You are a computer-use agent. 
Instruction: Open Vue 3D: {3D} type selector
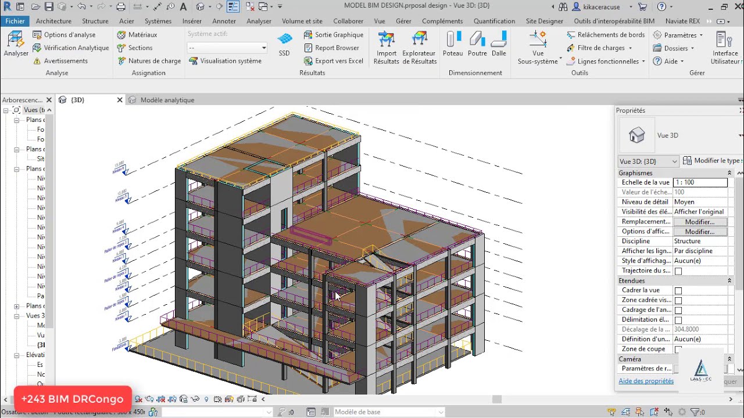coord(648,161)
